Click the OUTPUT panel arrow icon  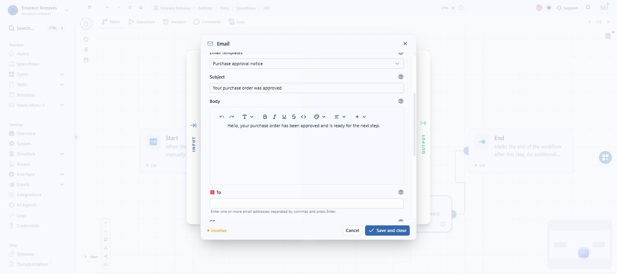coord(423,123)
